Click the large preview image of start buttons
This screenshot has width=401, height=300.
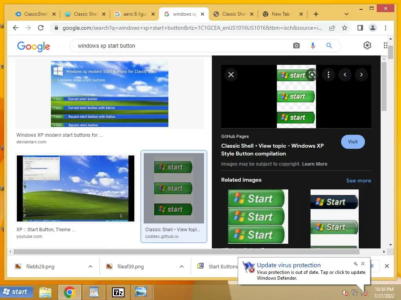(296, 96)
